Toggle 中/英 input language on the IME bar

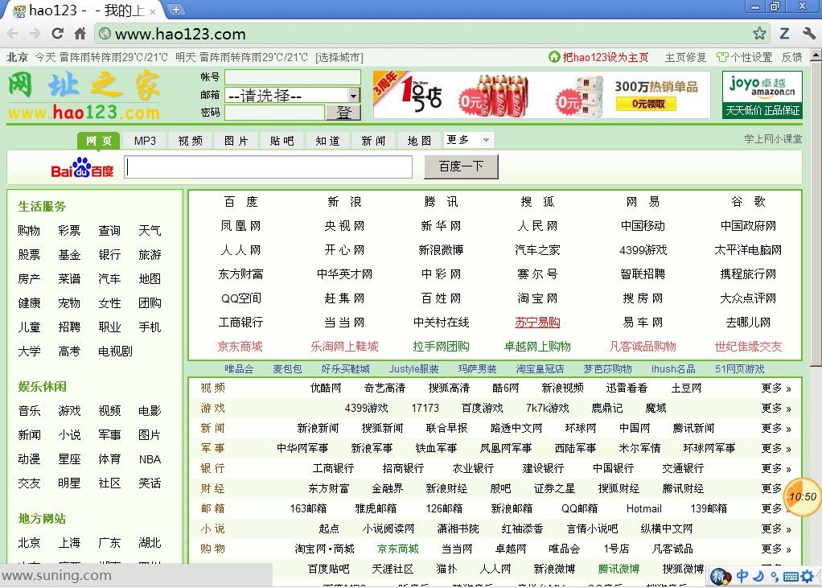742,577
